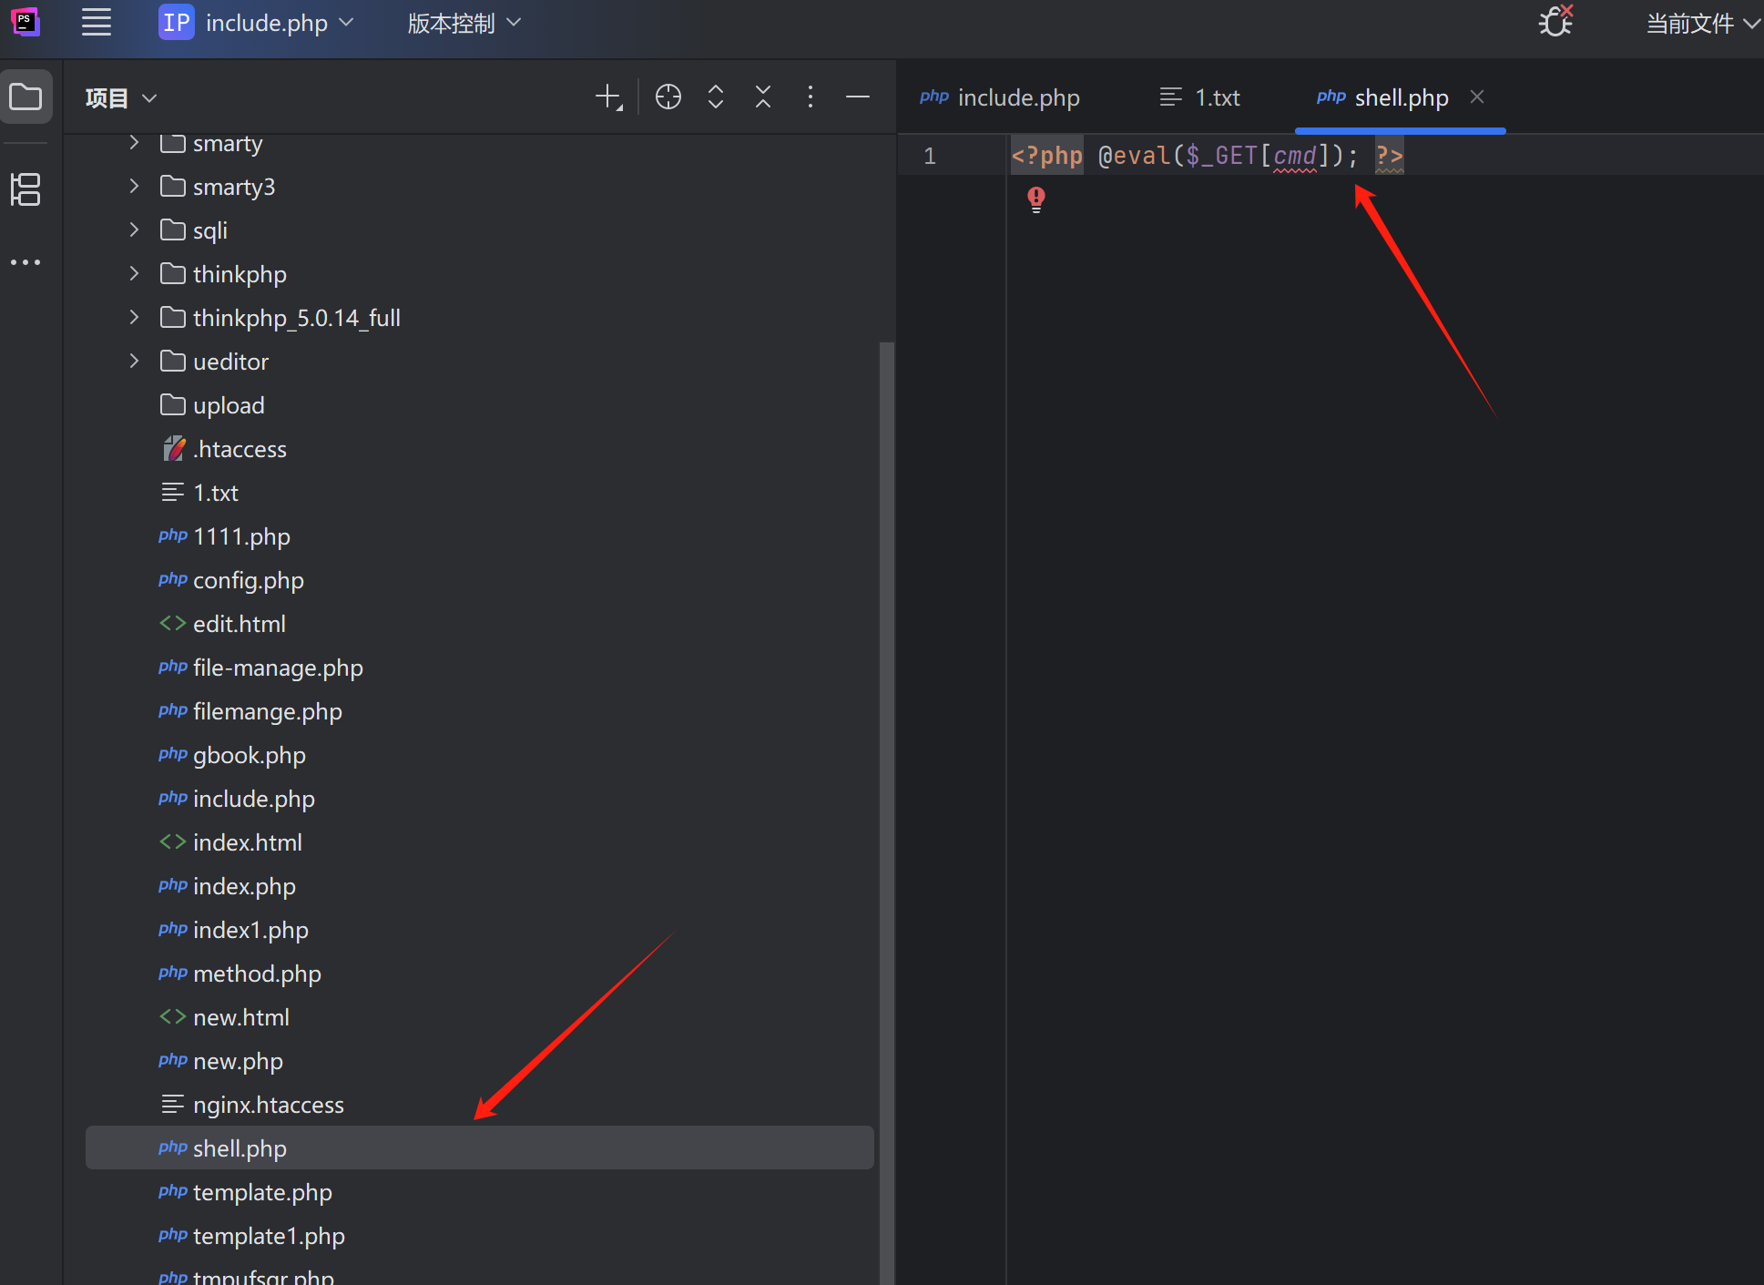Click the new file plus icon
The width and height of the screenshot is (1764, 1285).
[608, 97]
